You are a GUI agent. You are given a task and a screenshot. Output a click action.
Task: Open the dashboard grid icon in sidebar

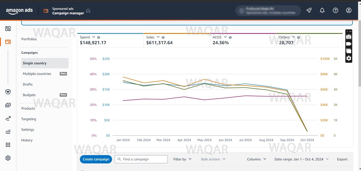point(8,29)
